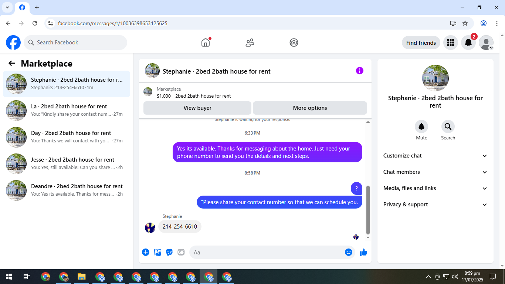
Task: Open conversation information icon
Action: click(x=360, y=71)
